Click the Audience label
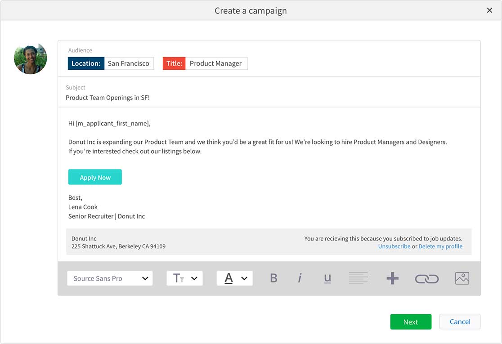The width and height of the screenshot is (502, 344). tap(80, 50)
